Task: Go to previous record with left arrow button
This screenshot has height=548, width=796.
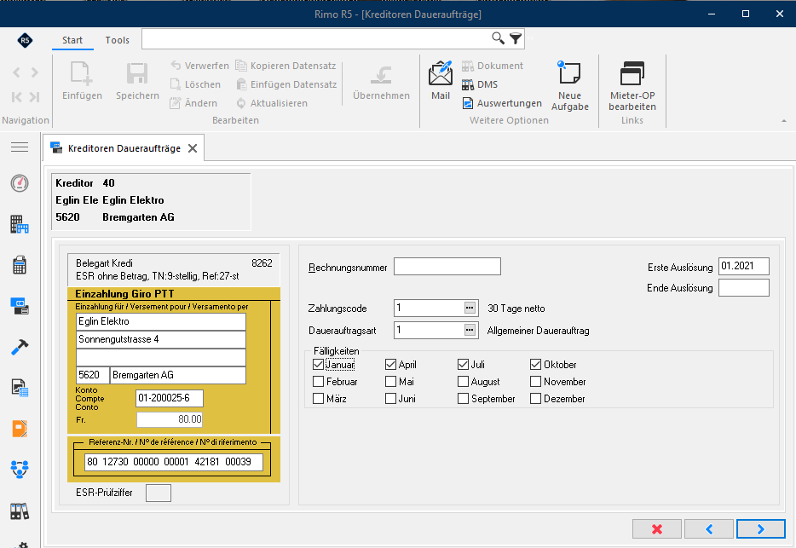Action: click(x=709, y=529)
